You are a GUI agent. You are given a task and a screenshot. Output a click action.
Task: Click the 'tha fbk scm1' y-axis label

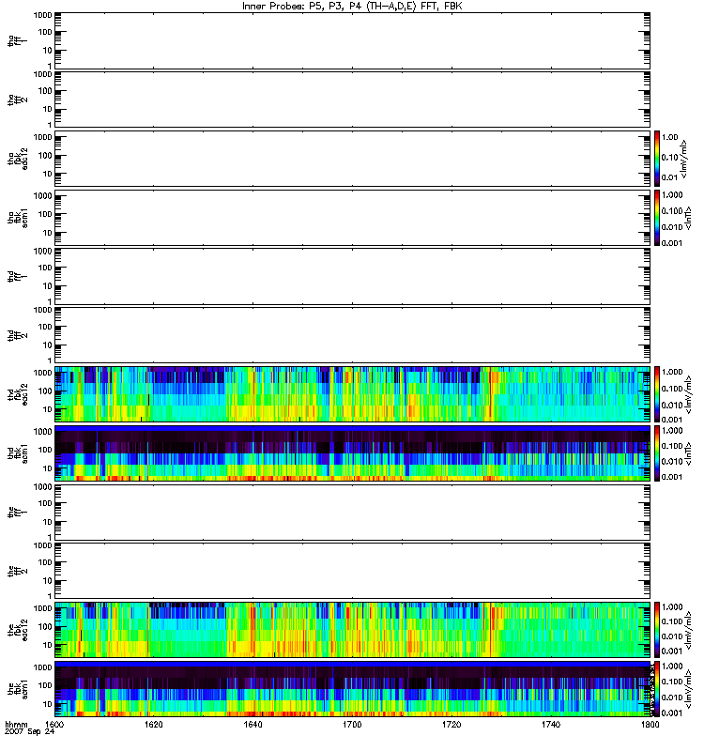pyautogui.click(x=18, y=218)
